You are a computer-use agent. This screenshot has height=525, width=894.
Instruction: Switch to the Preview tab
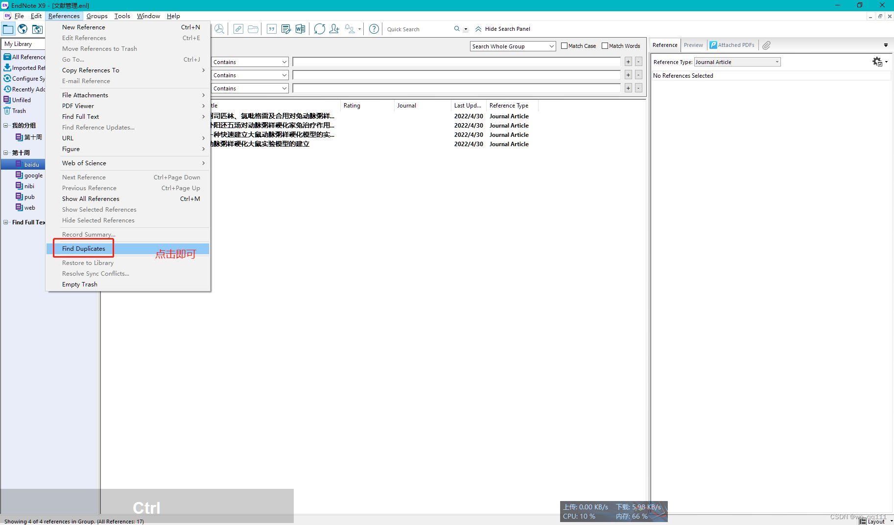click(x=693, y=45)
